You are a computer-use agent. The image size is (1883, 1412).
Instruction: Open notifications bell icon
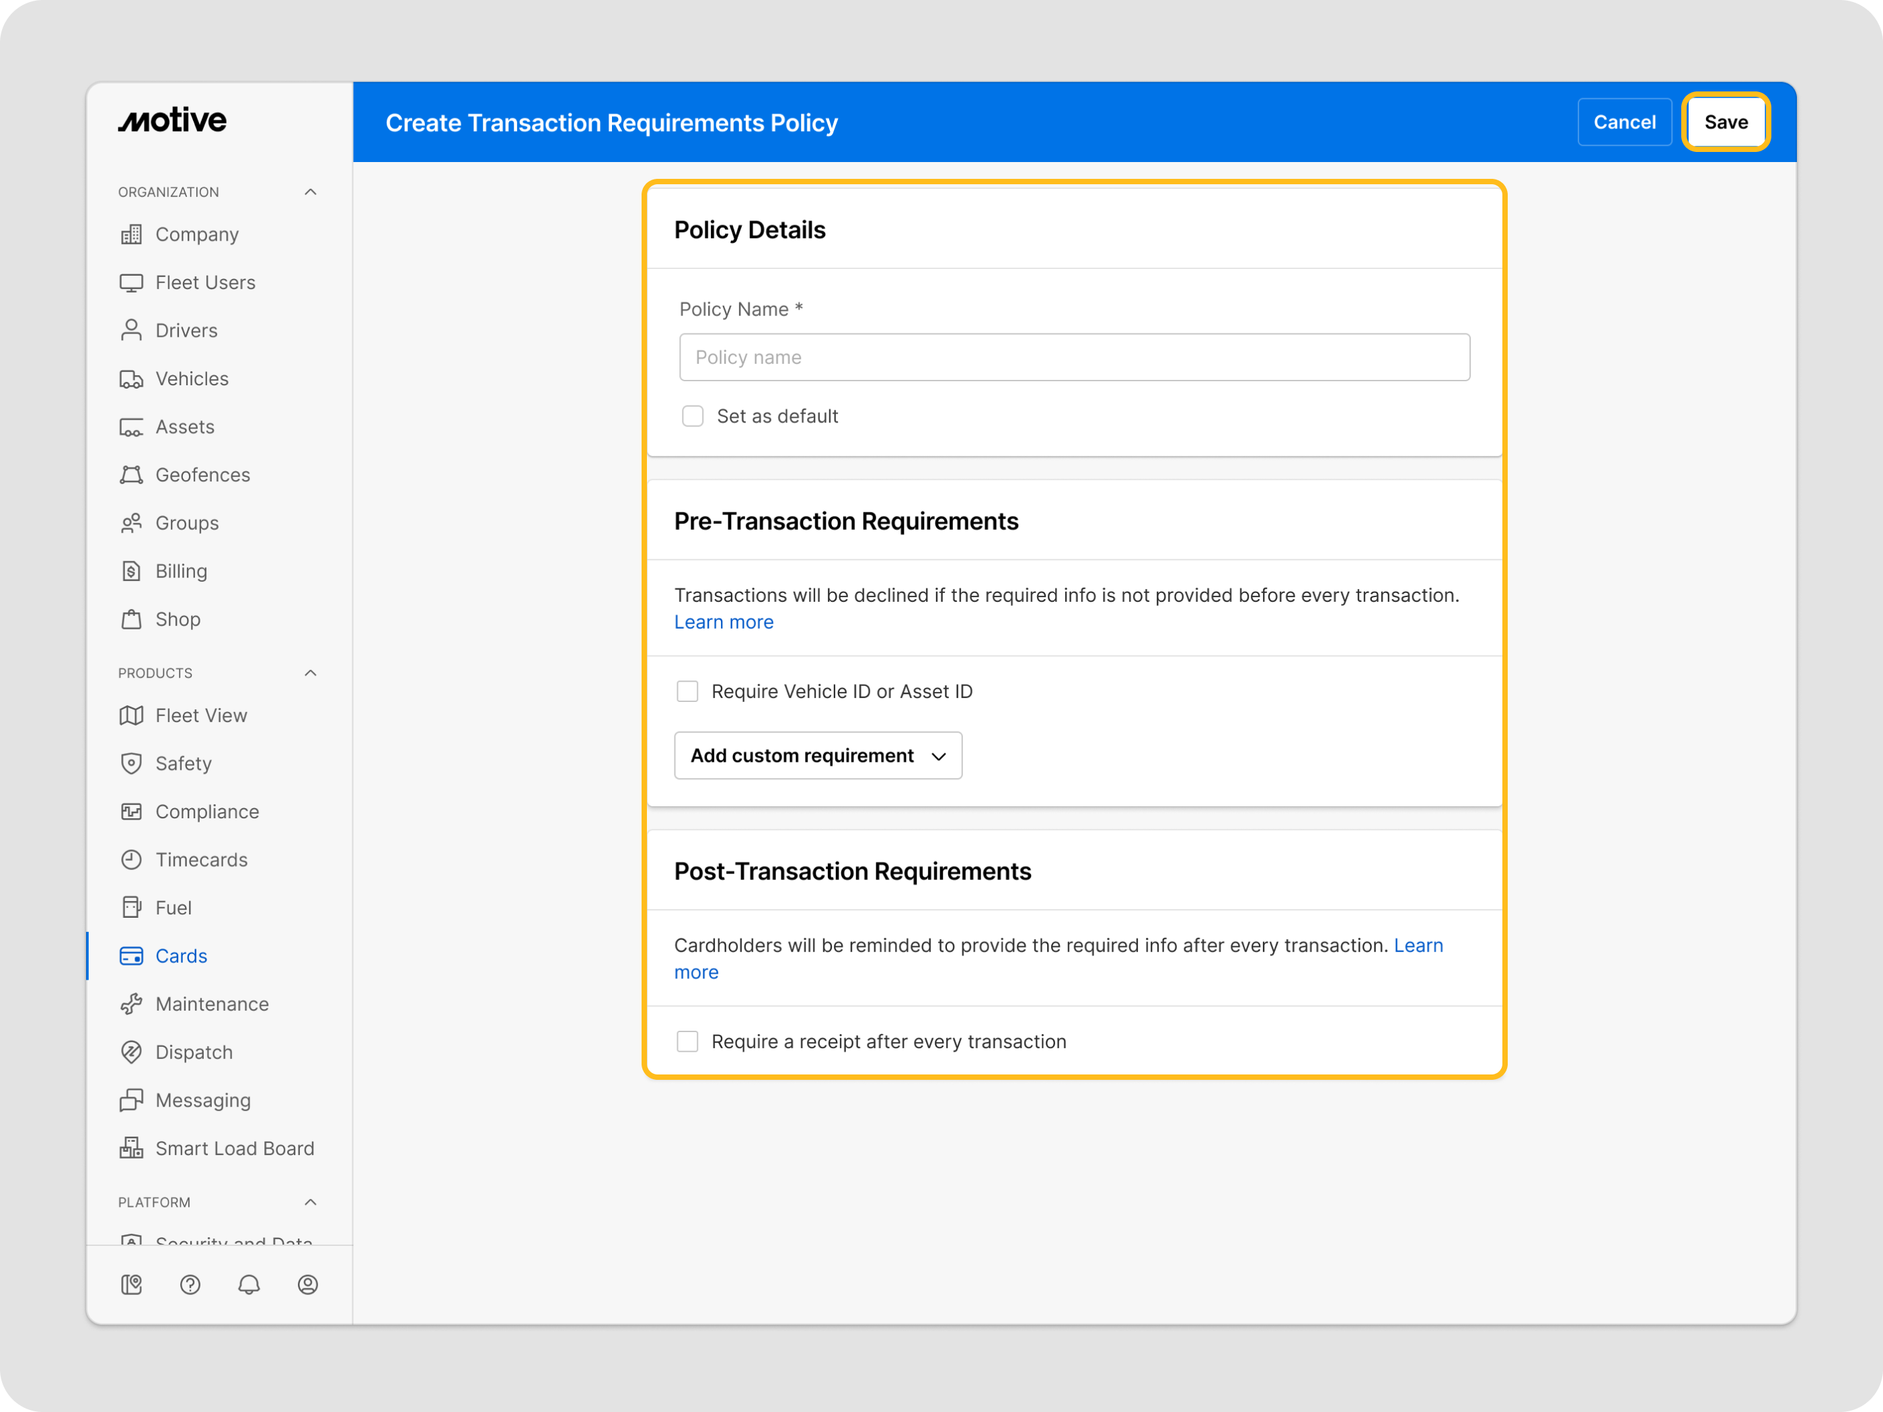coord(249,1284)
